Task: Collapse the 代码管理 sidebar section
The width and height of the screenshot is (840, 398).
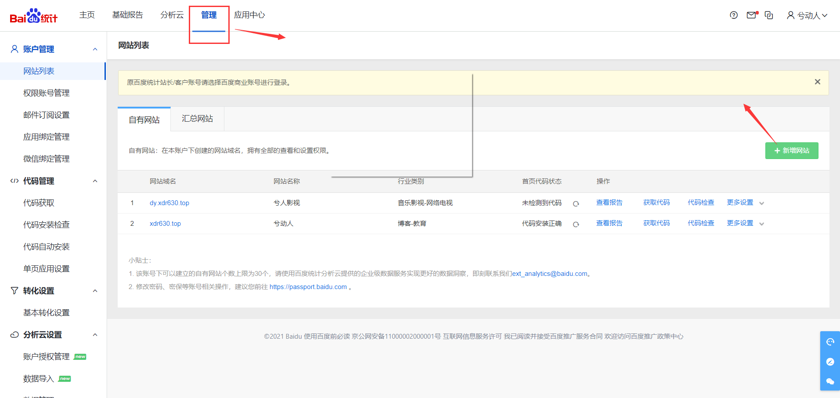Action: pos(95,181)
